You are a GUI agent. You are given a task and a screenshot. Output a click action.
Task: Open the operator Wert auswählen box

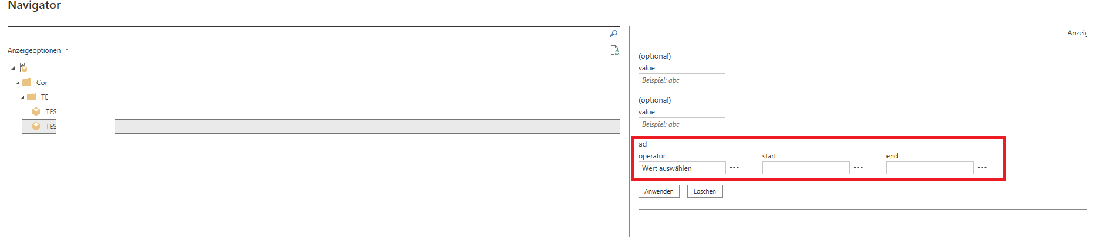tap(682, 168)
